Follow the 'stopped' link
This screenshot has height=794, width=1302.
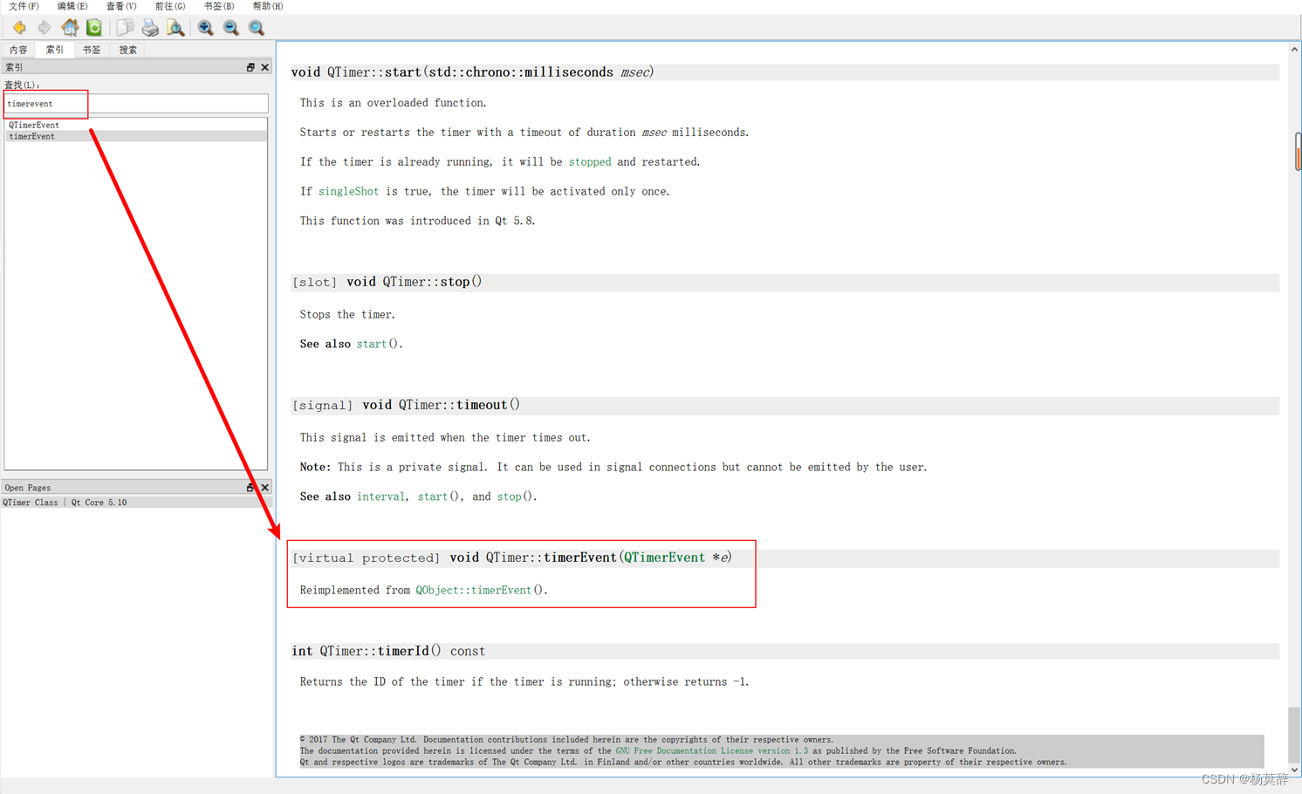590,162
